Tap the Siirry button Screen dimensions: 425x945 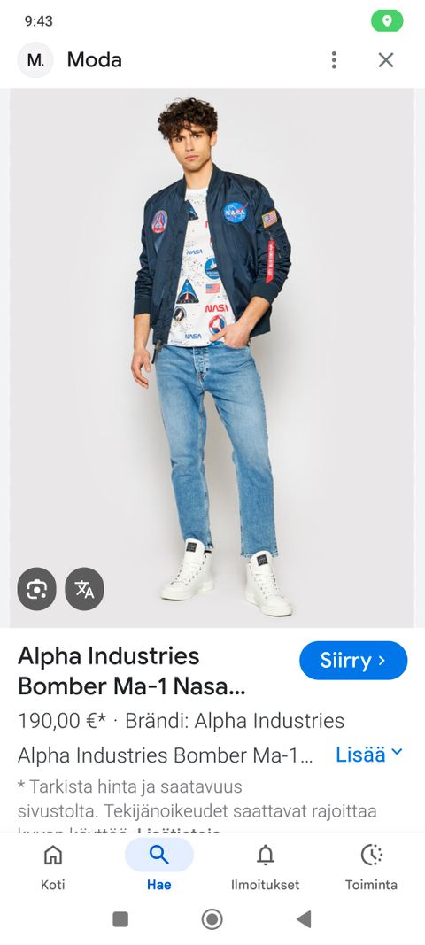[353, 661]
